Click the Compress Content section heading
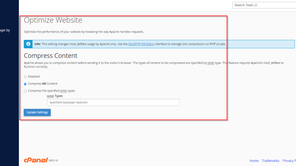The height and width of the screenshot is (166, 296). tap(51, 56)
